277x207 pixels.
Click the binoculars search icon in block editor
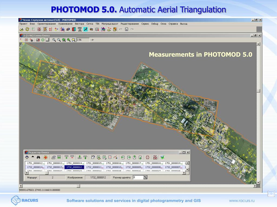pyautogui.click(x=38, y=157)
